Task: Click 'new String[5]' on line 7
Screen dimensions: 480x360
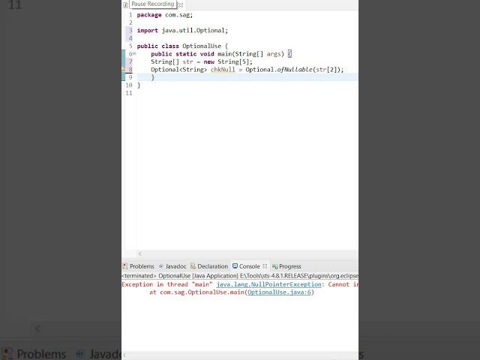Action: 226,61
